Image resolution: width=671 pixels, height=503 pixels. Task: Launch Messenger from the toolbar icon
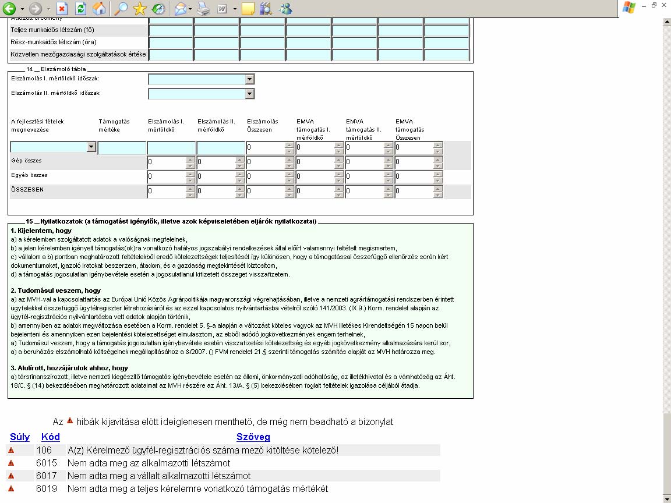pos(285,8)
